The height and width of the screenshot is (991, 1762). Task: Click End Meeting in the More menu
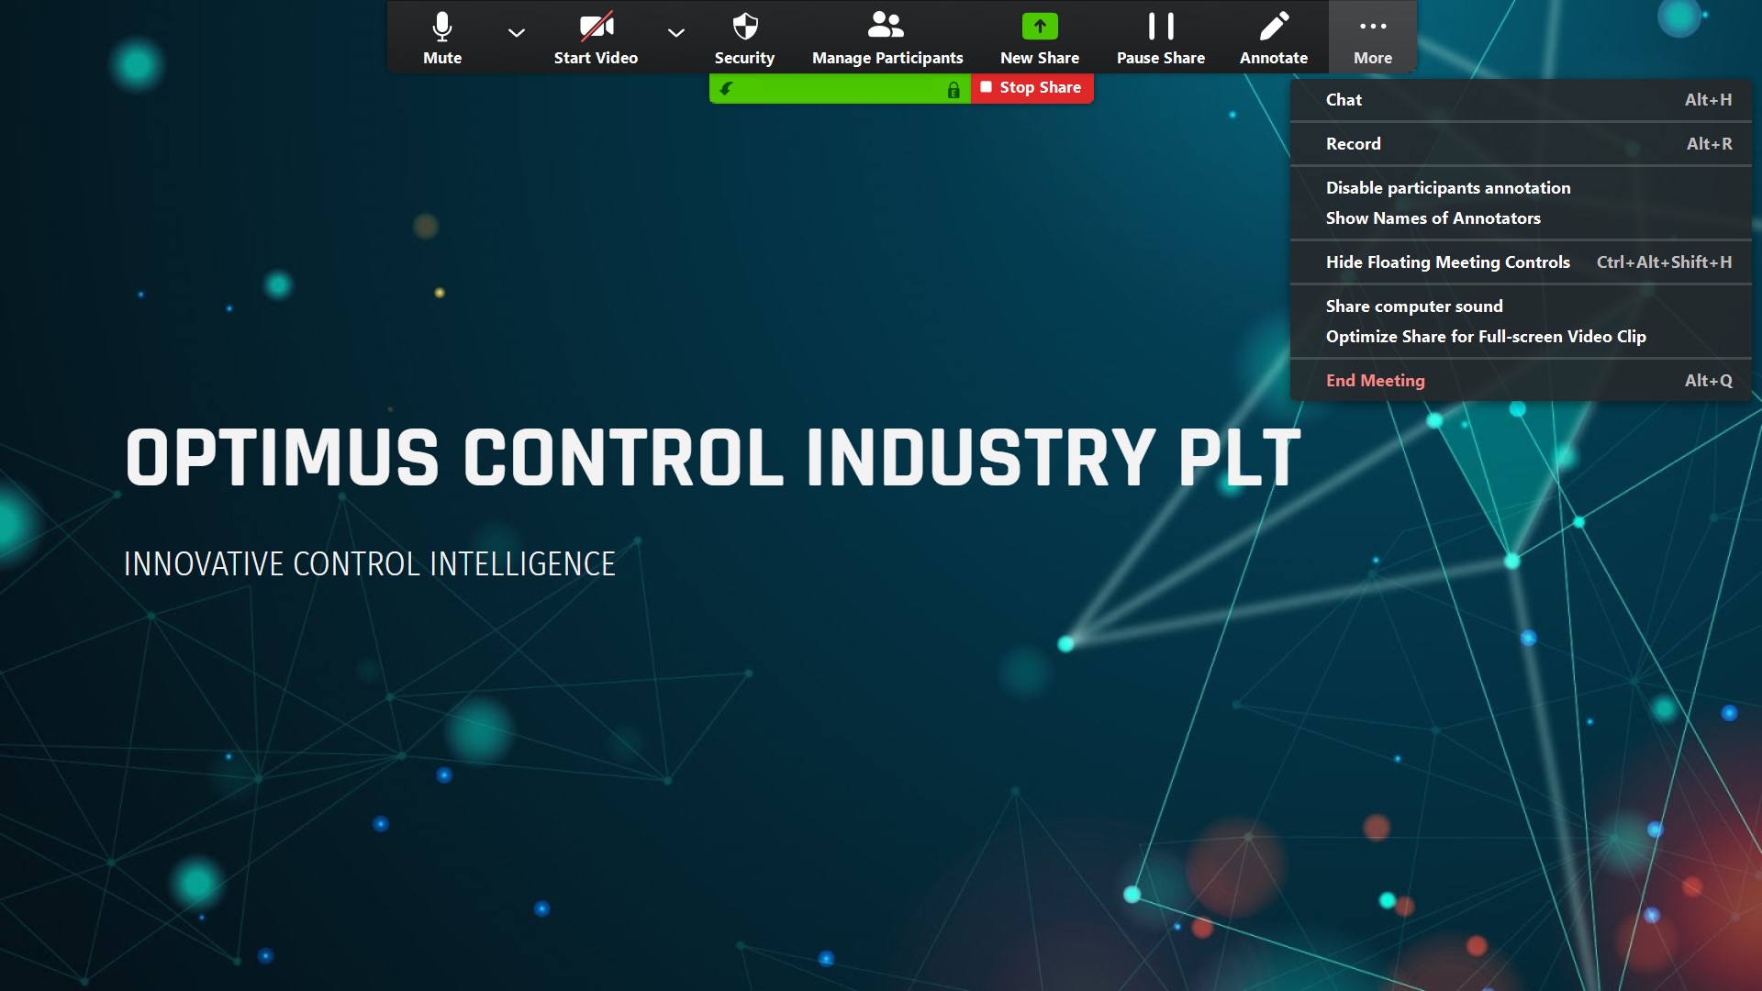coord(1521,381)
